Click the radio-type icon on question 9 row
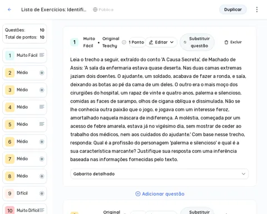The image size is (267, 214). pyautogui.click(x=42, y=193)
